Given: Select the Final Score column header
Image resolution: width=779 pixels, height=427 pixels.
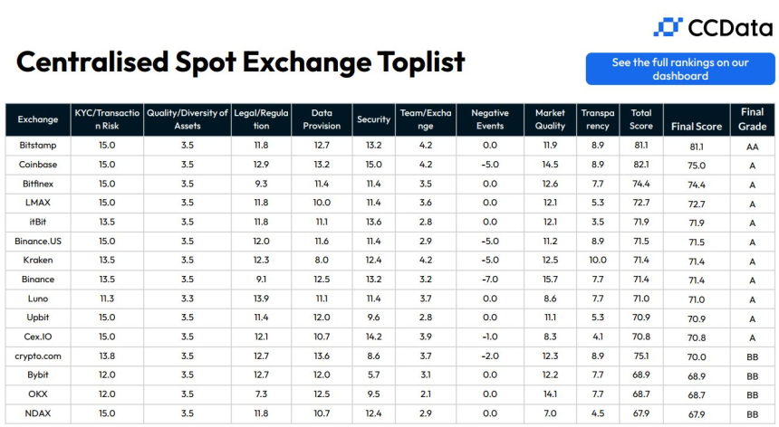Looking at the screenshot, I should [x=697, y=126].
